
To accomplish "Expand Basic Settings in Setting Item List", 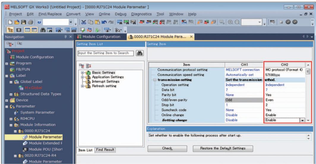I will tap(82, 73).
